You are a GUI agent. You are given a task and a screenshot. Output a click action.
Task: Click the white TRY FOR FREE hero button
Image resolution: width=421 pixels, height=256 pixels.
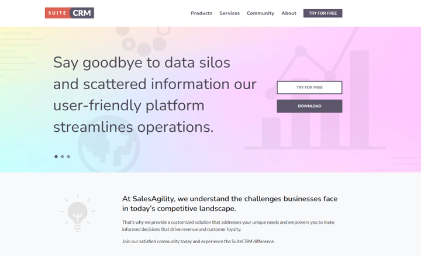pos(309,87)
